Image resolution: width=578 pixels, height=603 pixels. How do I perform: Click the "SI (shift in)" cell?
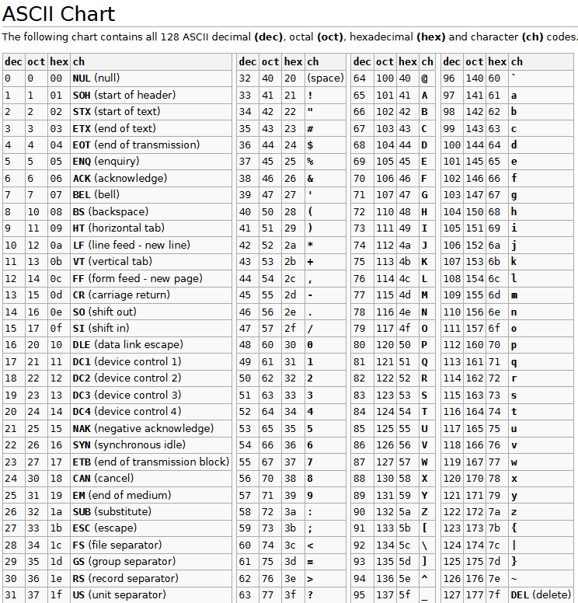(x=151, y=329)
